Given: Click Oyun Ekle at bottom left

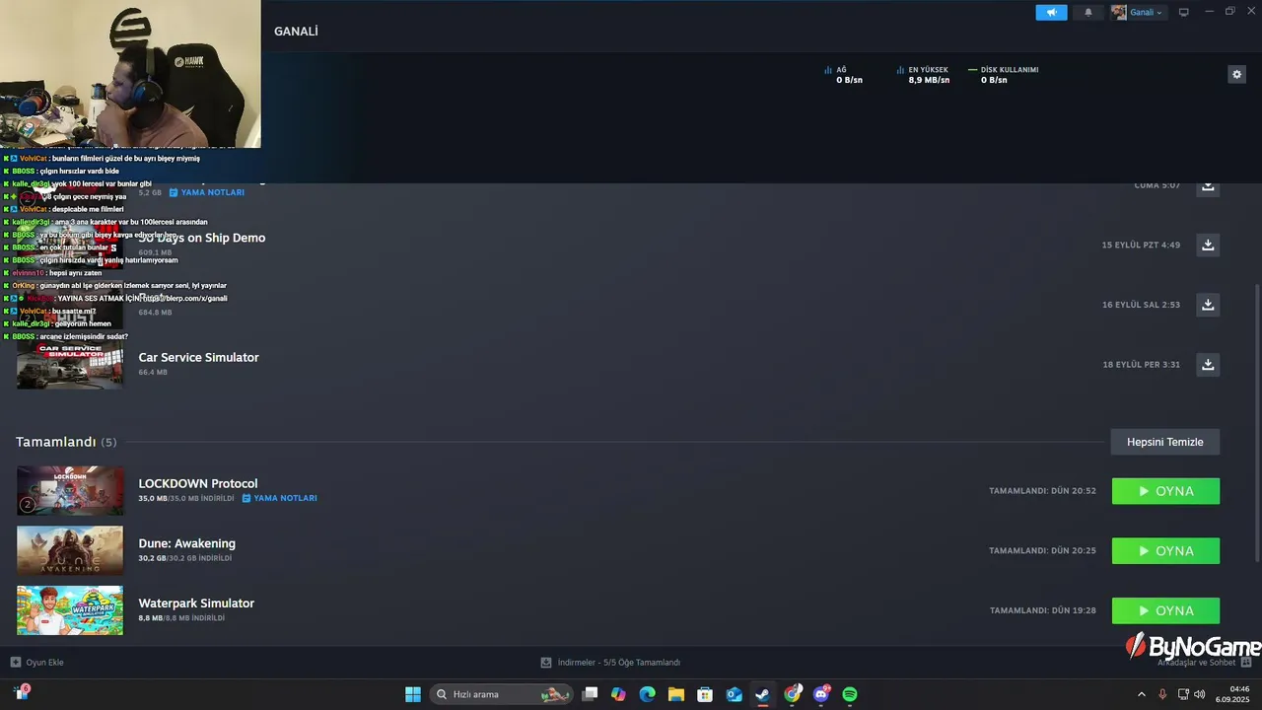Looking at the screenshot, I should 37,663.
